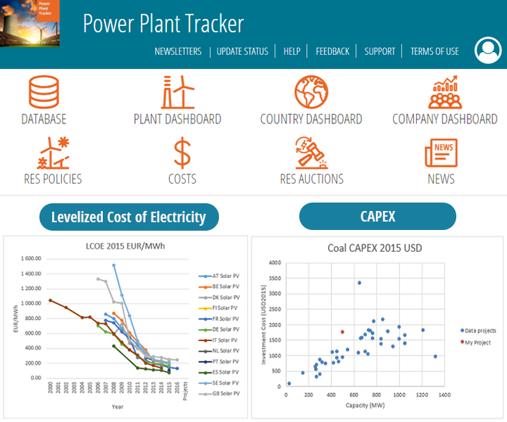
Task: Click the Plant Dashboard wind turbine icon
Action: [177, 92]
